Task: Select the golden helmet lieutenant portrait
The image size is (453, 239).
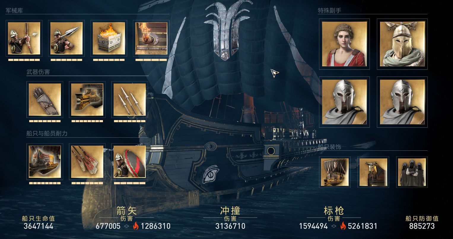Action: tap(402, 44)
